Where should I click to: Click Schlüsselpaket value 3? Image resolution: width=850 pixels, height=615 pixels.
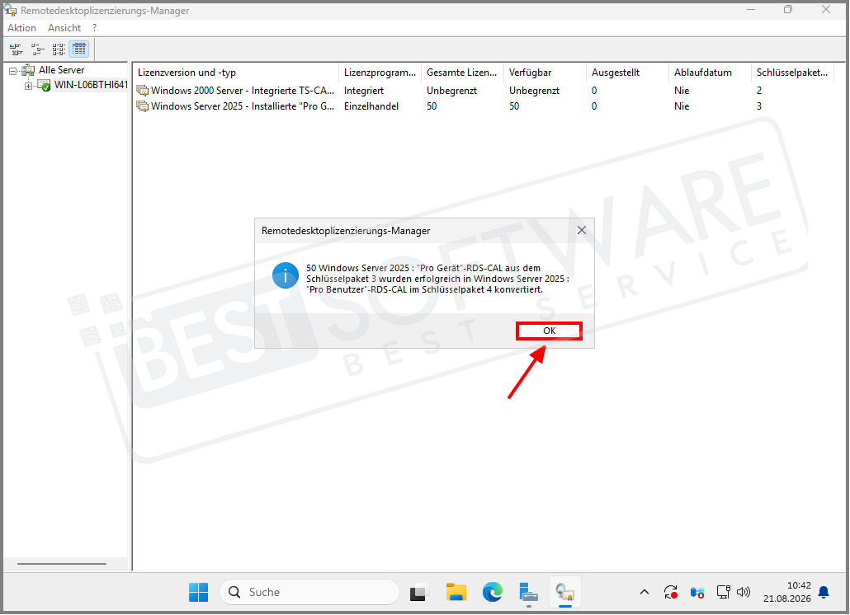[x=759, y=106]
